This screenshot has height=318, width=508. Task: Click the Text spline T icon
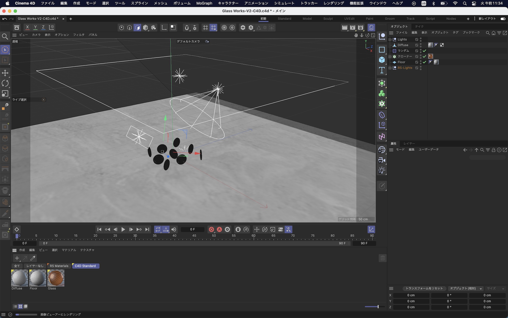382,70
